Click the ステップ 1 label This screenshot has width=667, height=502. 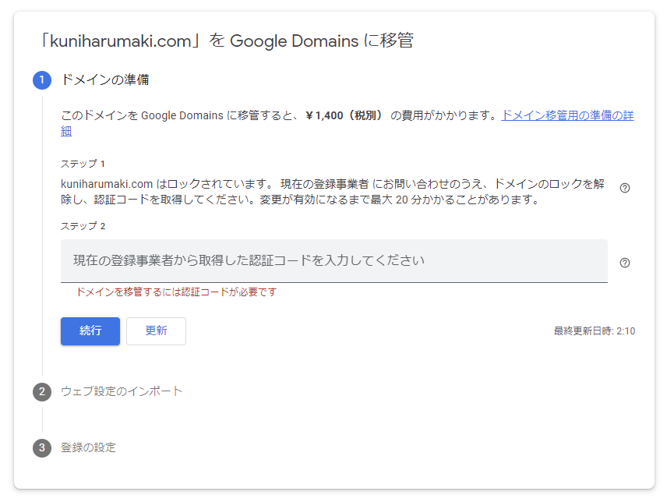(x=83, y=164)
